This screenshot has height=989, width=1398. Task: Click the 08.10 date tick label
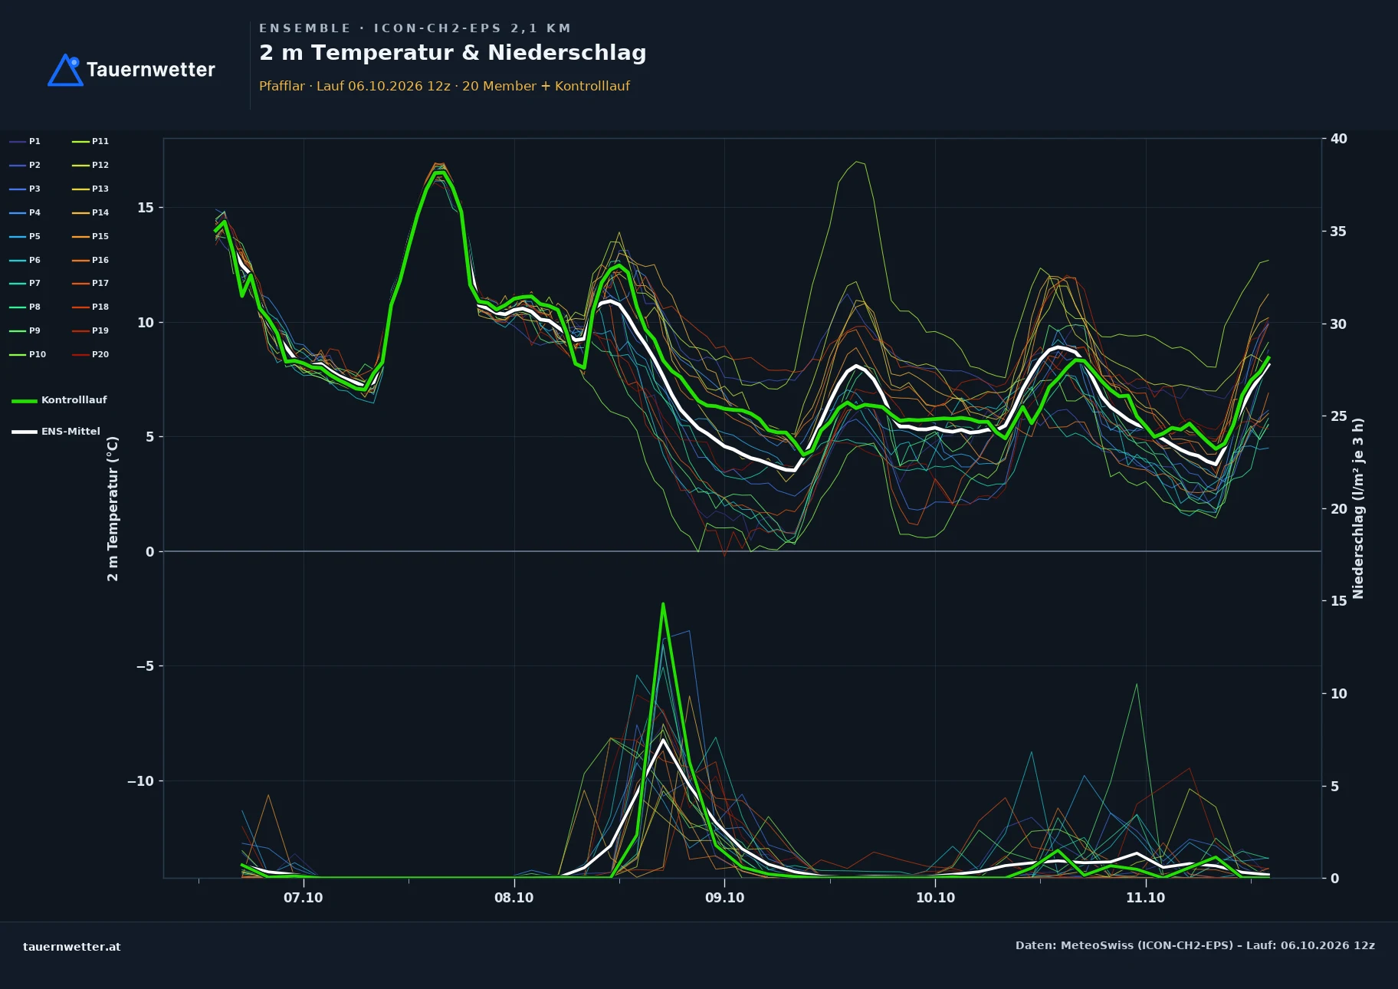514,898
